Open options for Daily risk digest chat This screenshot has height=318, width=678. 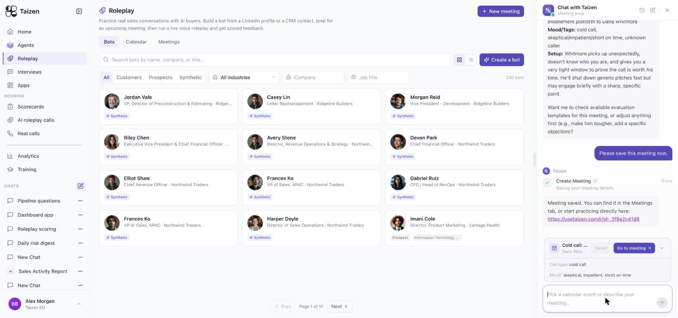[x=80, y=243]
